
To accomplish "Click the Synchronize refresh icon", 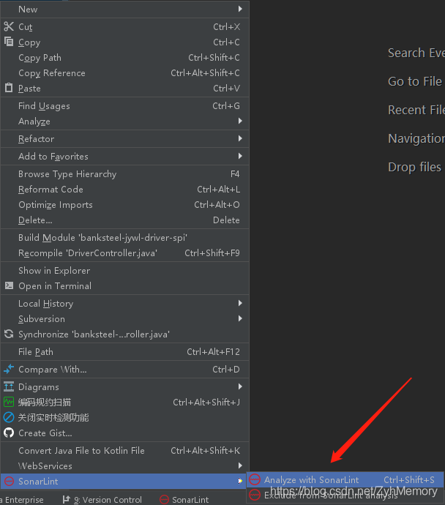I will pyautogui.click(x=9, y=334).
